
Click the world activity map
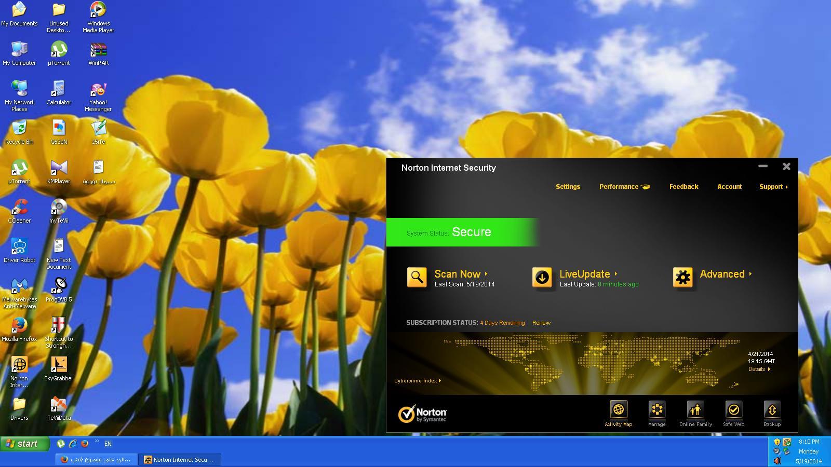tap(592, 363)
